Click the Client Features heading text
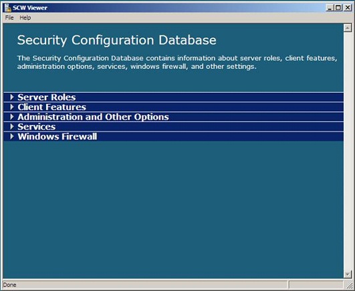Viewport: 355px width, 291px height. tap(52, 107)
